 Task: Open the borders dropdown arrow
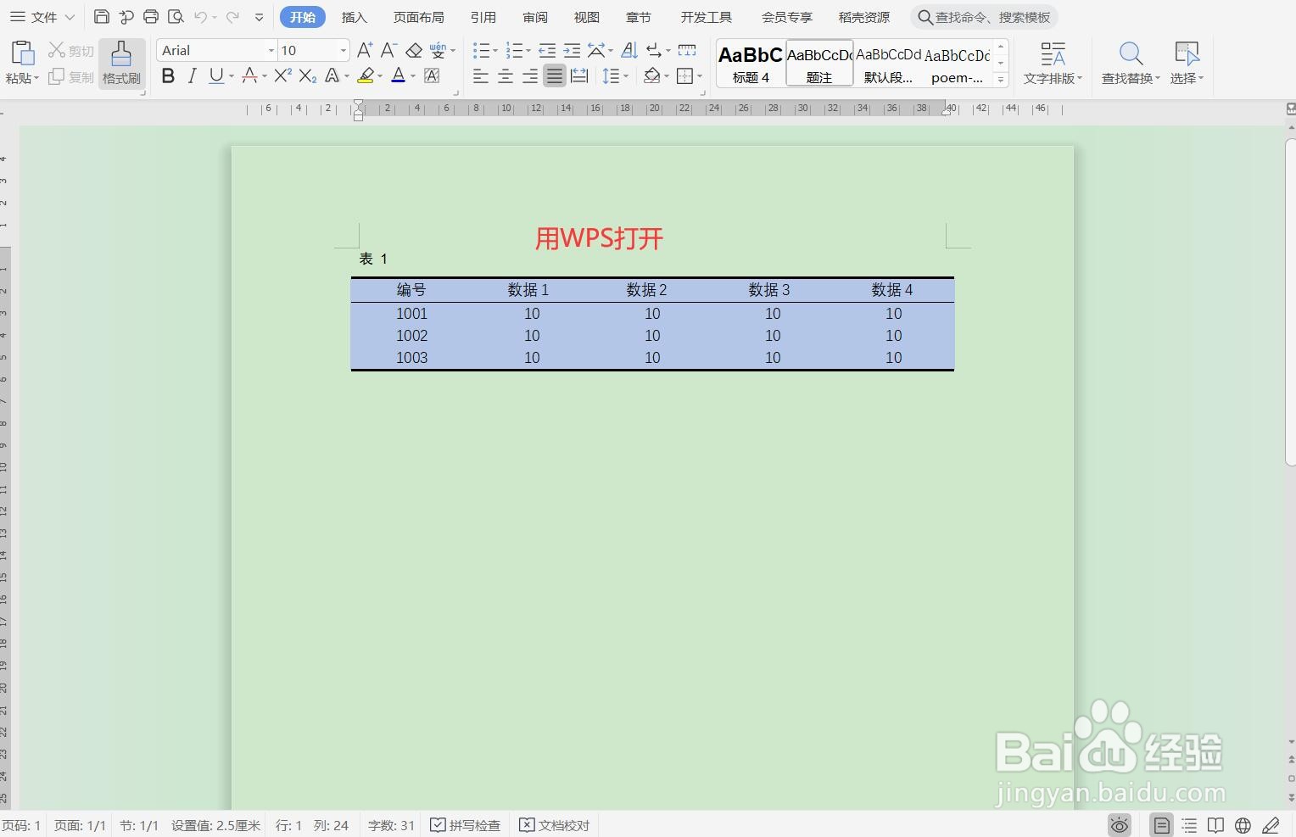point(700,76)
